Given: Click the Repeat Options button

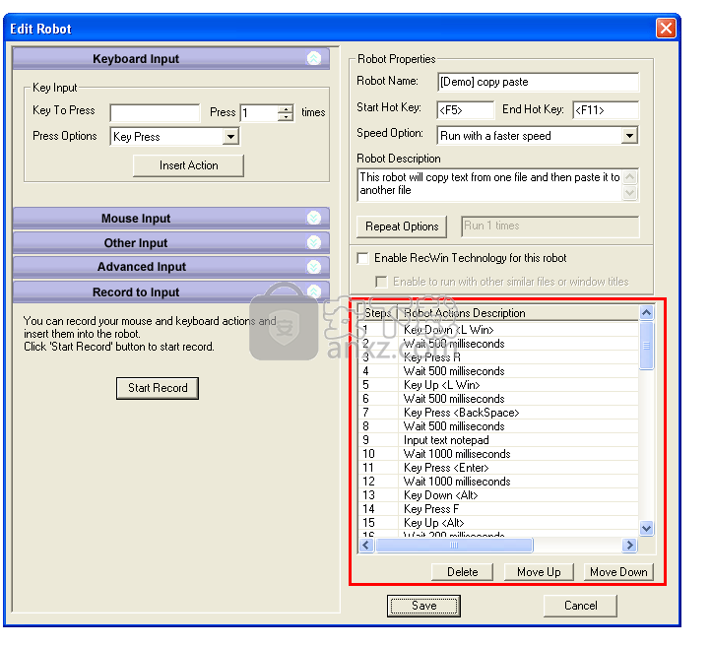Looking at the screenshot, I should click(402, 226).
